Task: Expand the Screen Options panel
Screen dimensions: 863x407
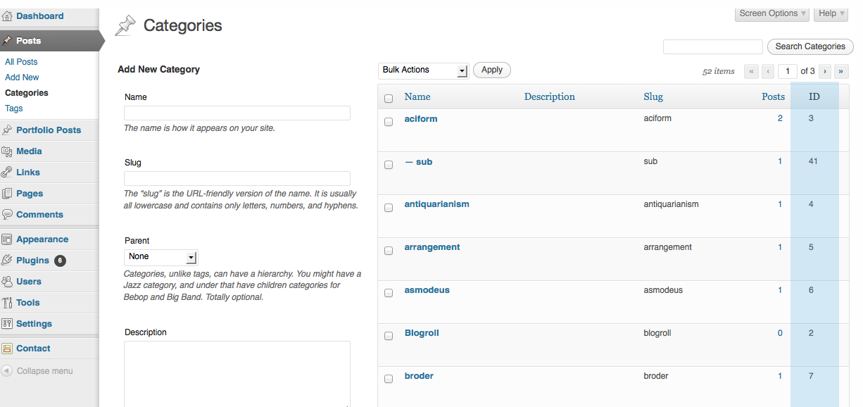Action: click(772, 13)
